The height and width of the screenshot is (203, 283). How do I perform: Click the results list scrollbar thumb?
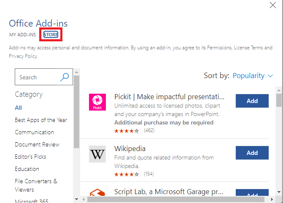pos(279,100)
